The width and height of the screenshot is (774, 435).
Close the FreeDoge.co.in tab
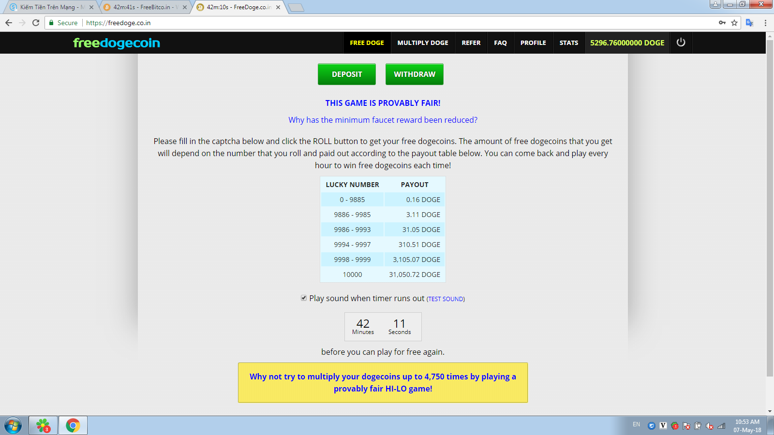click(x=278, y=7)
